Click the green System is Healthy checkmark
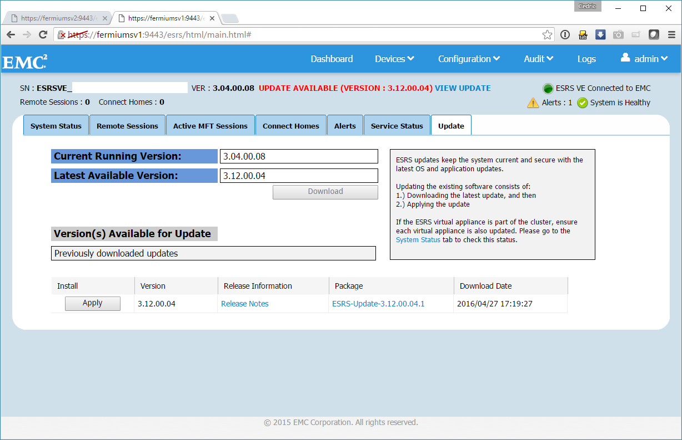 click(x=582, y=103)
